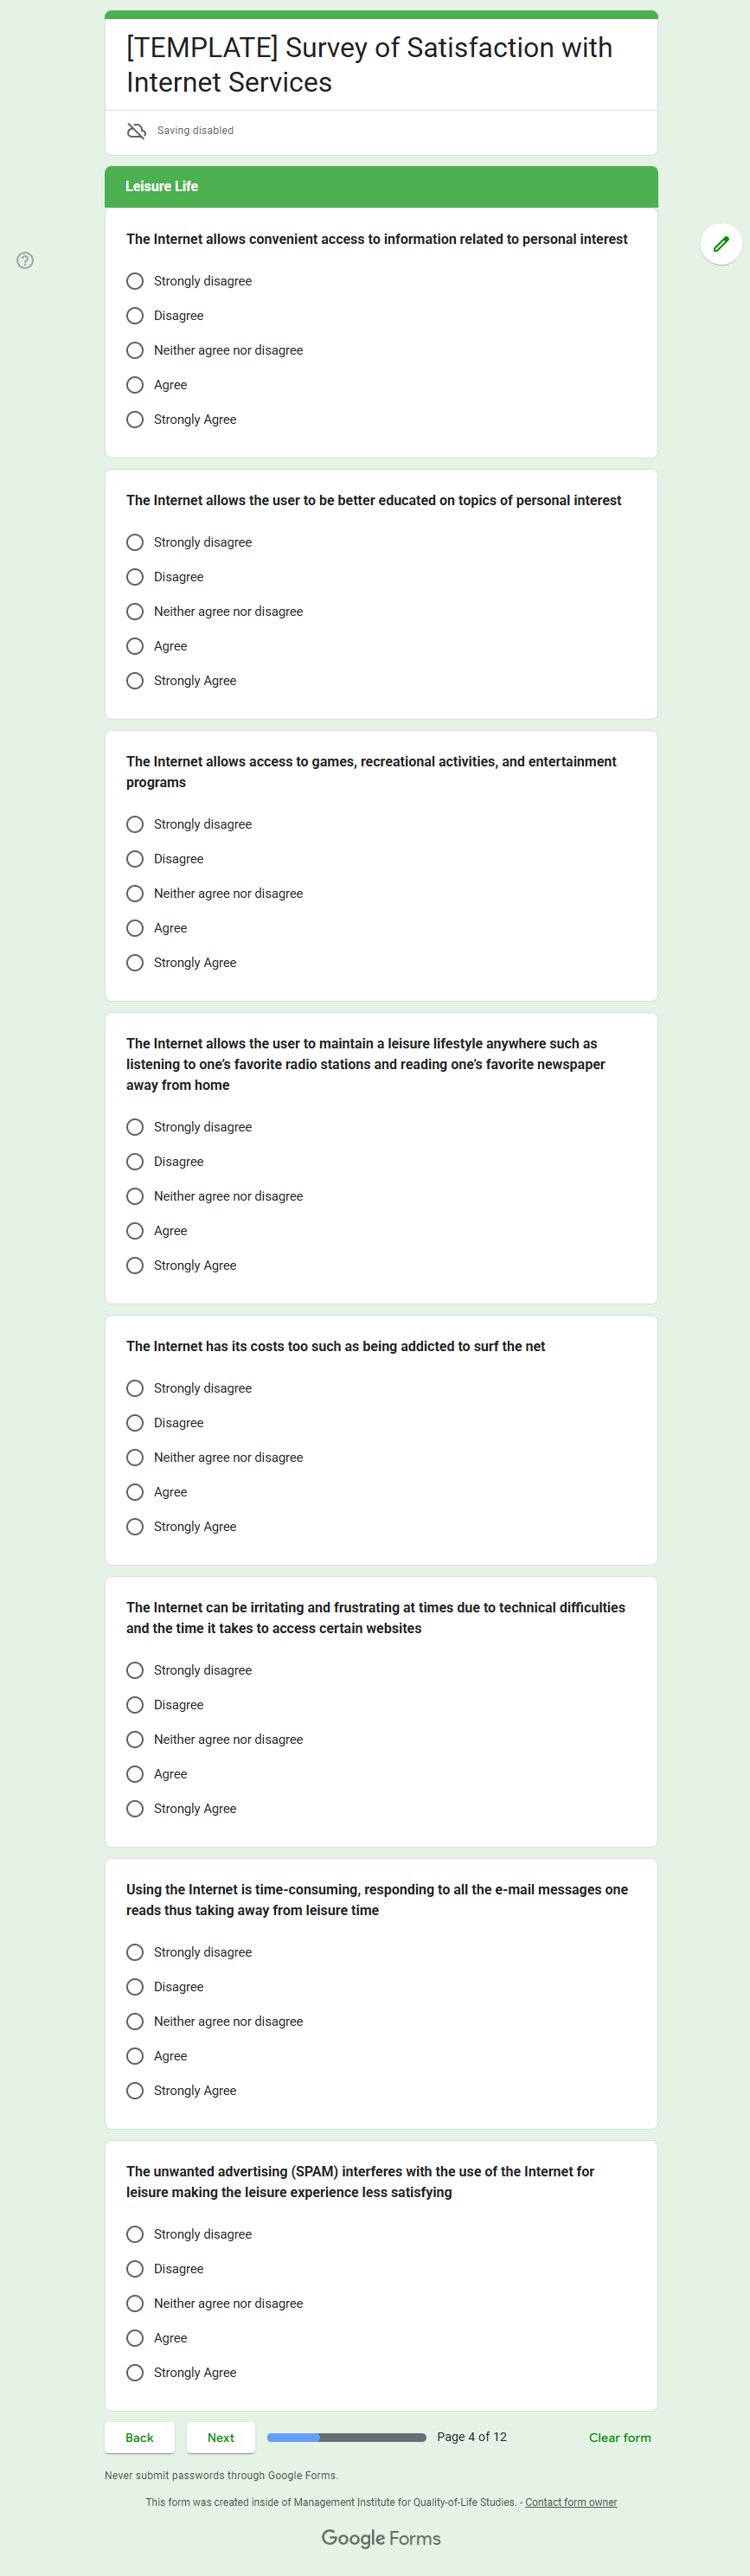This screenshot has height=2576, width=750.
Task: Pick Strongly Agree for maintaining leisure lifestyle anywhere
Action: [135, 1266]
